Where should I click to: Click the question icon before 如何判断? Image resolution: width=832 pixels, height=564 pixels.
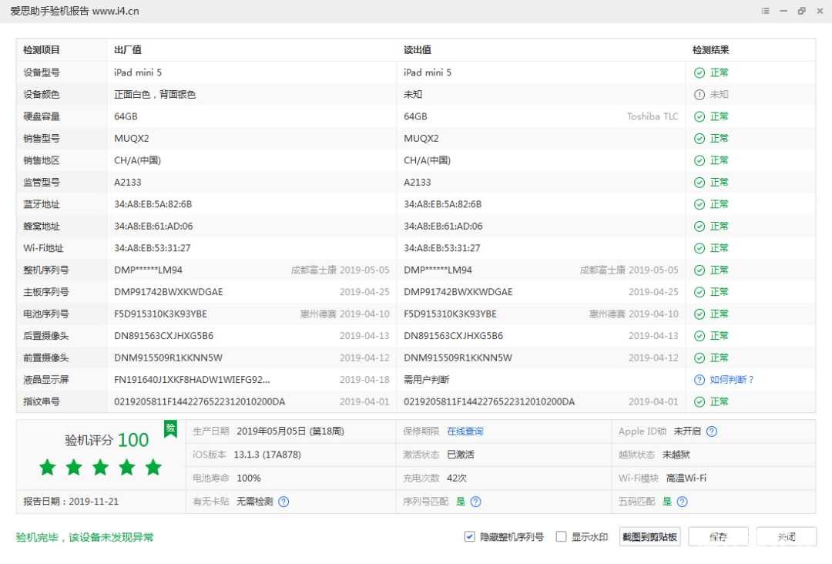699,379
